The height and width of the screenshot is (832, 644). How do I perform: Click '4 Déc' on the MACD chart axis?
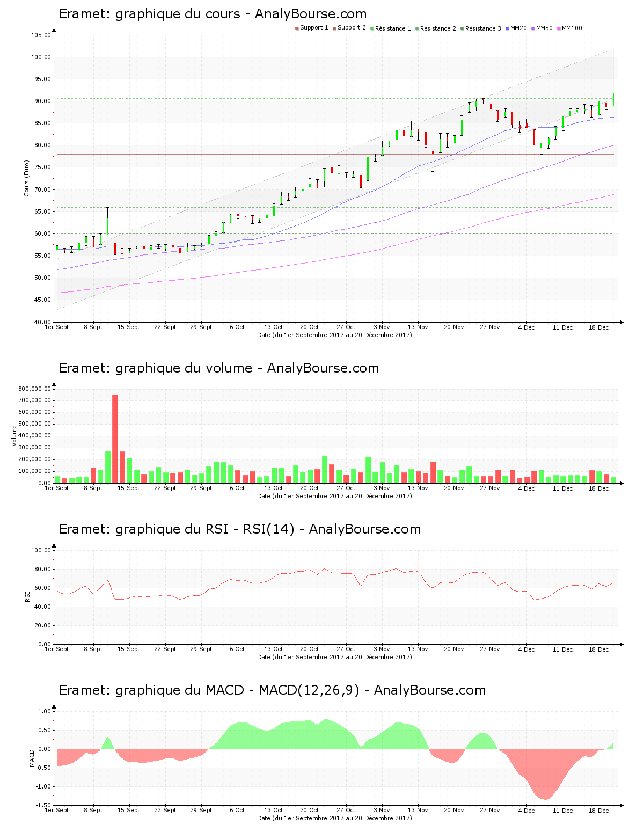(526, 811)
